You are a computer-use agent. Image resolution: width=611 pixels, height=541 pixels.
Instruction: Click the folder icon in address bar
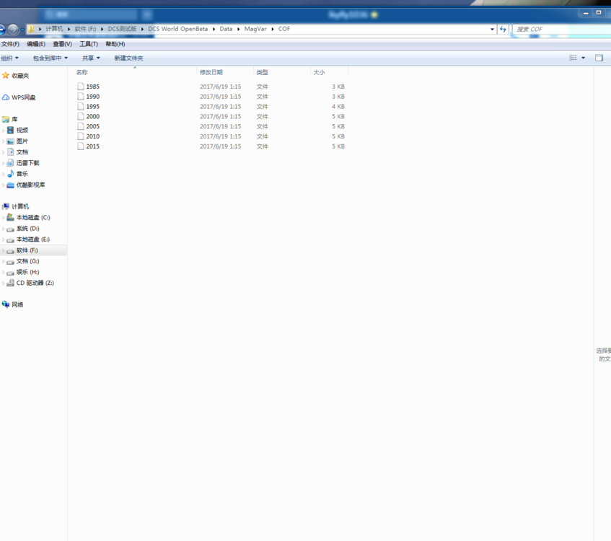(31, 29)
